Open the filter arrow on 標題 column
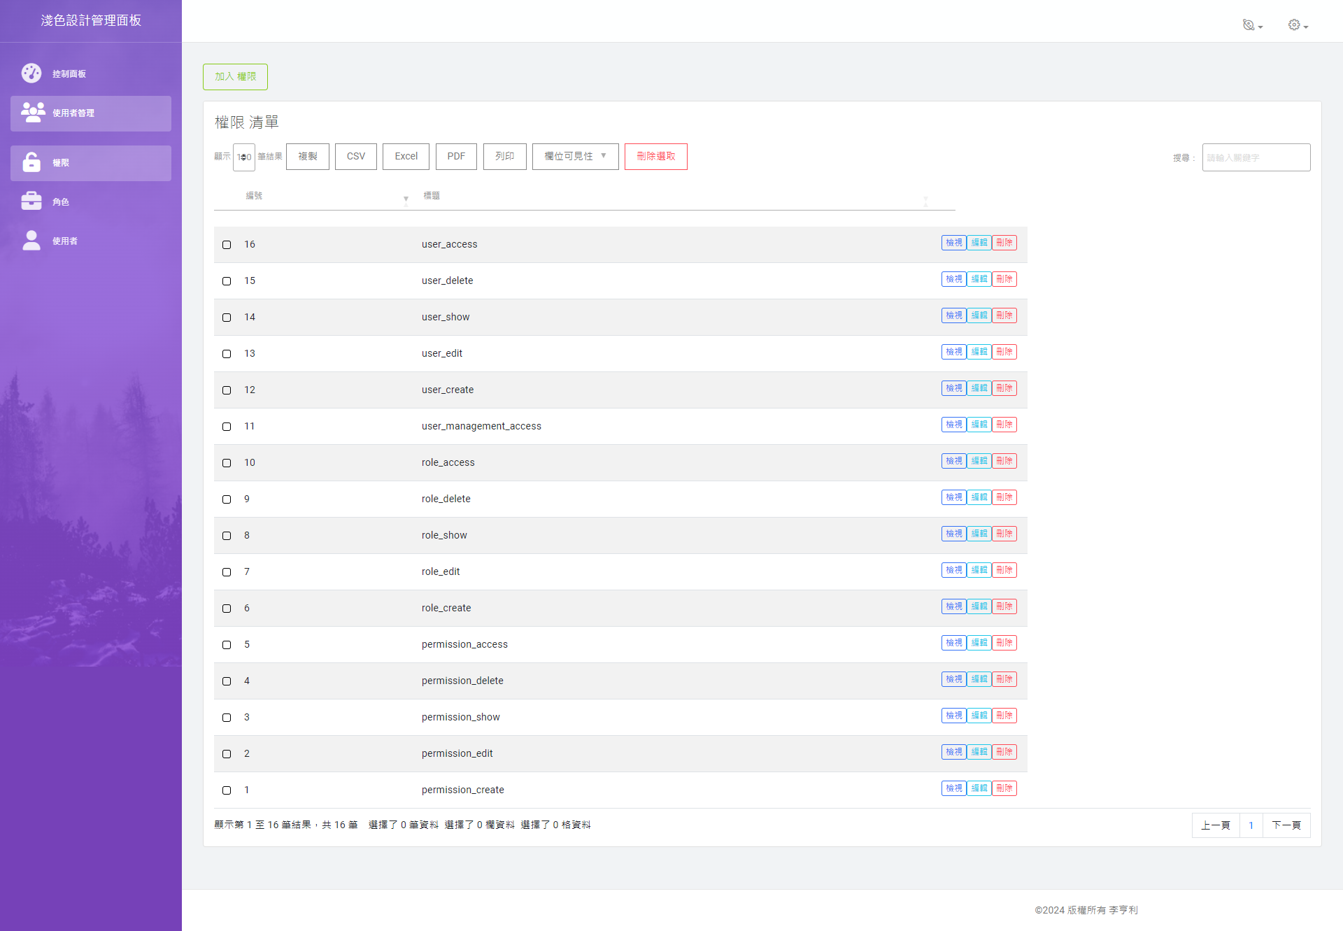 [x=925, y=201]
